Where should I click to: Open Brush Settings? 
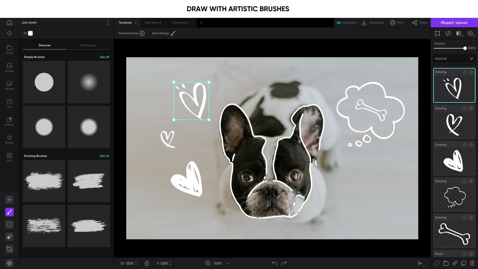[x=173, y=33]
